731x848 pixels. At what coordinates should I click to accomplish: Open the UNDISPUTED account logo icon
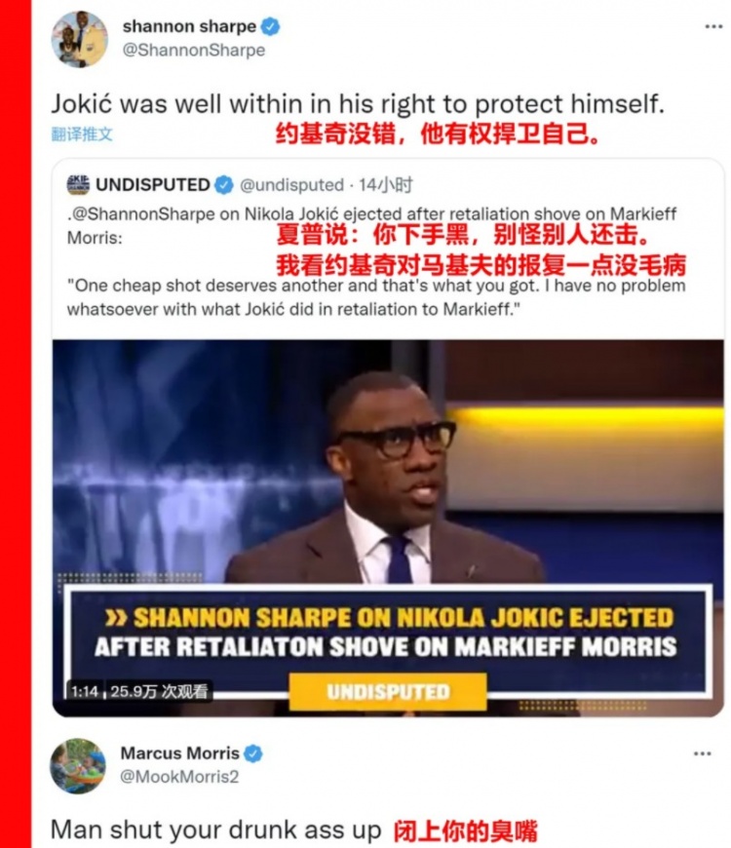78,185
